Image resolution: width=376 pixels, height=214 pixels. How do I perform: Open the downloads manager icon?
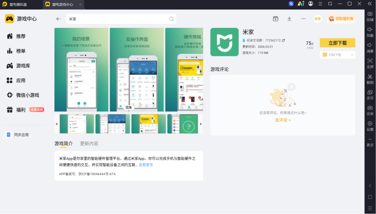pos(289,19)
